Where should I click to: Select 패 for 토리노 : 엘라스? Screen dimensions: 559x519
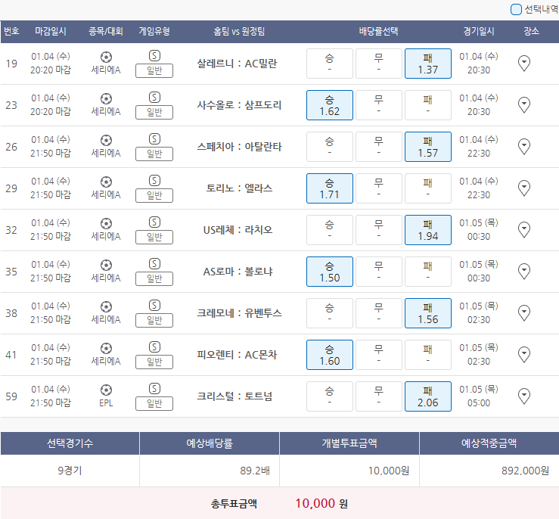click(x=428, y=188)
